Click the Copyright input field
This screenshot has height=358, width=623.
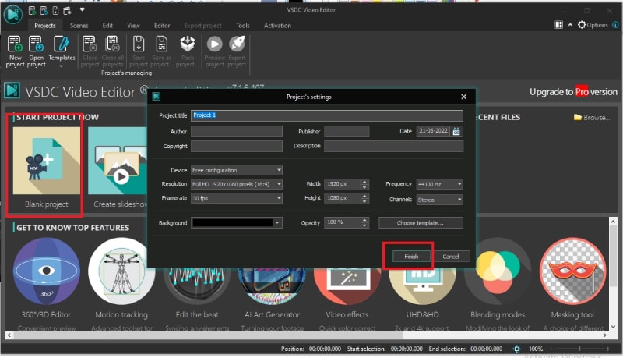click(x=237, y=146)
